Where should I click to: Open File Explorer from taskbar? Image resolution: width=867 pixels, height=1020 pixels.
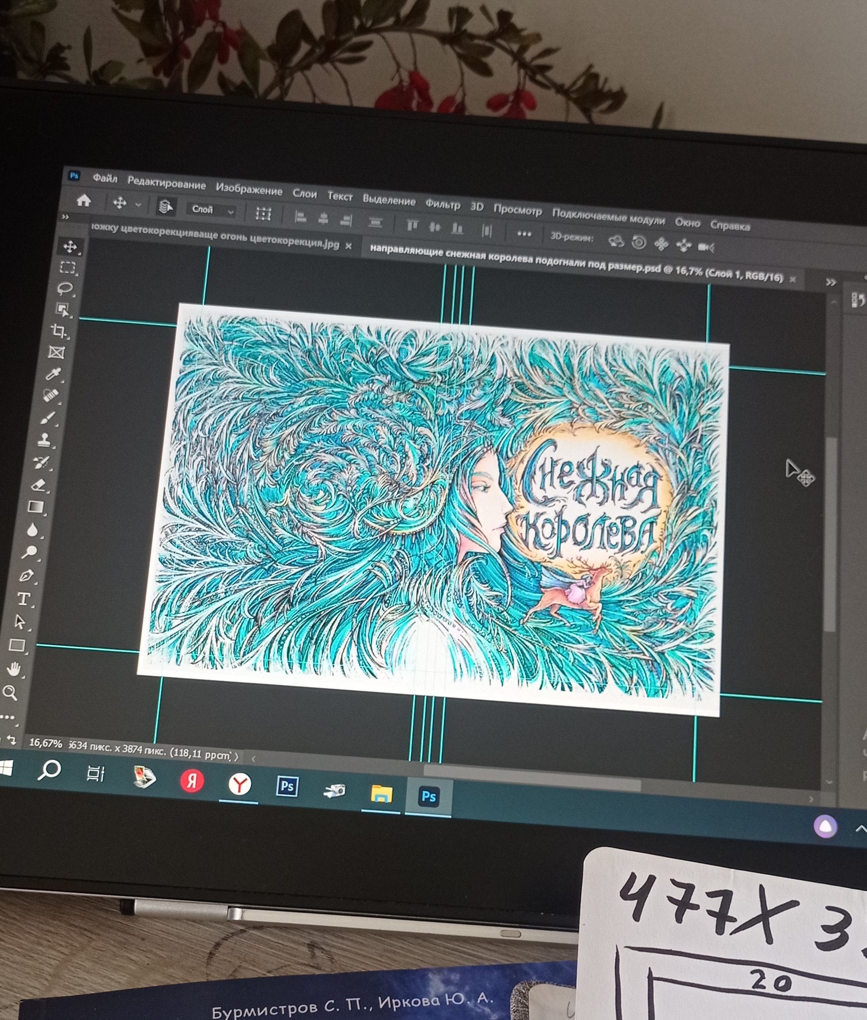pos(381,793)
